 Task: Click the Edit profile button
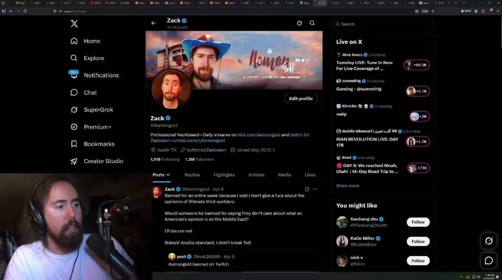click(301, 99)
